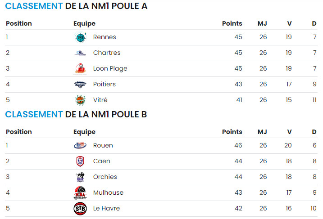
Task: Click the Mulhouse MBA logo
Action: [80, 193]
